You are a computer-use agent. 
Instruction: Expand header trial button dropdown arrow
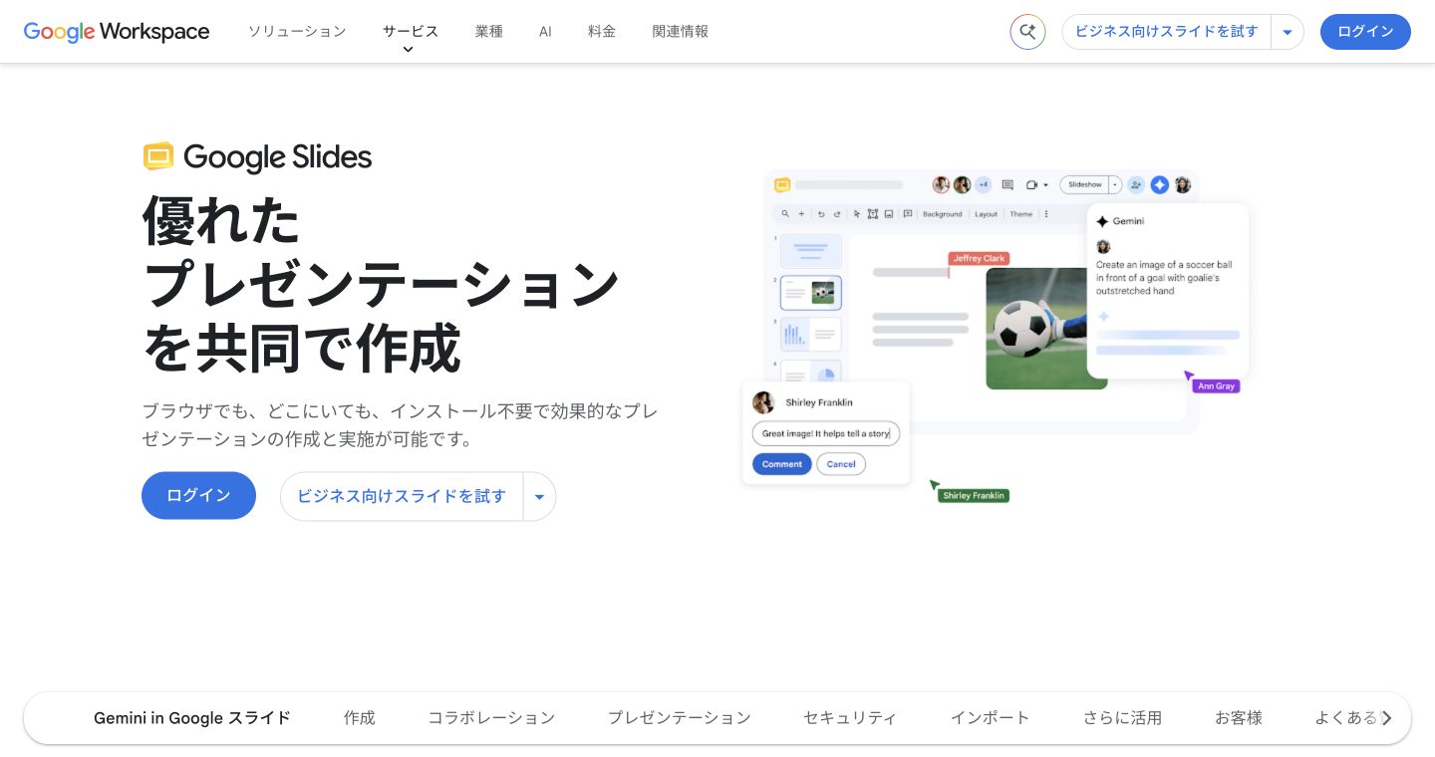click(1288, 32)
